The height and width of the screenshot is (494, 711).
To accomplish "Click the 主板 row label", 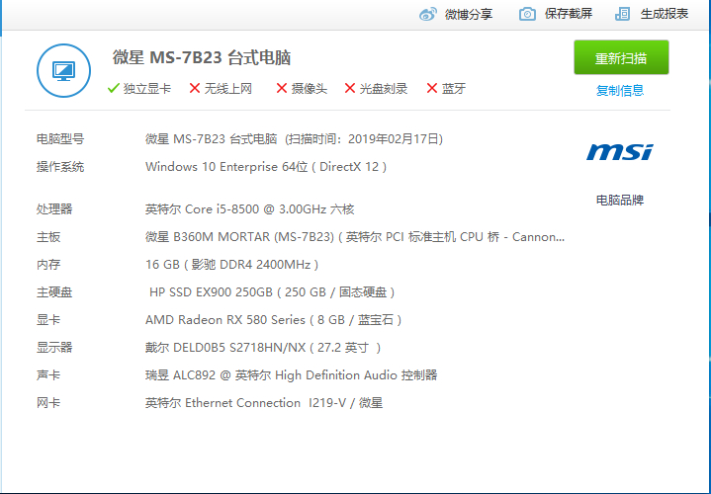I will [48, 237].
